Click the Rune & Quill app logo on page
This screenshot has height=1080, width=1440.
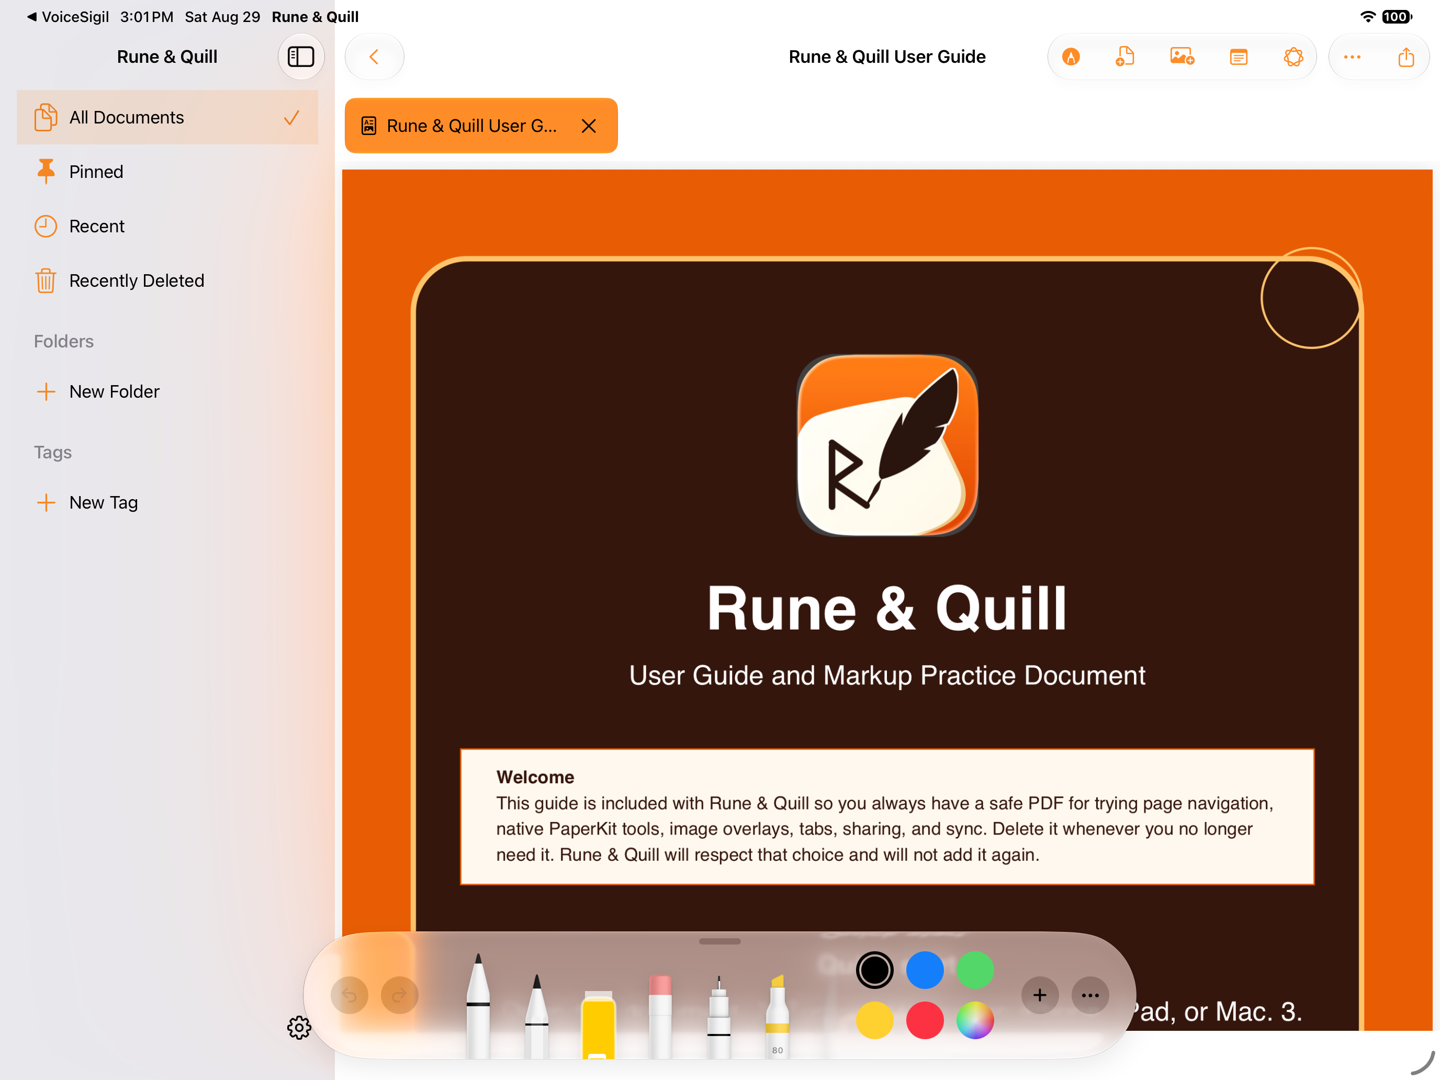(887, 445)
